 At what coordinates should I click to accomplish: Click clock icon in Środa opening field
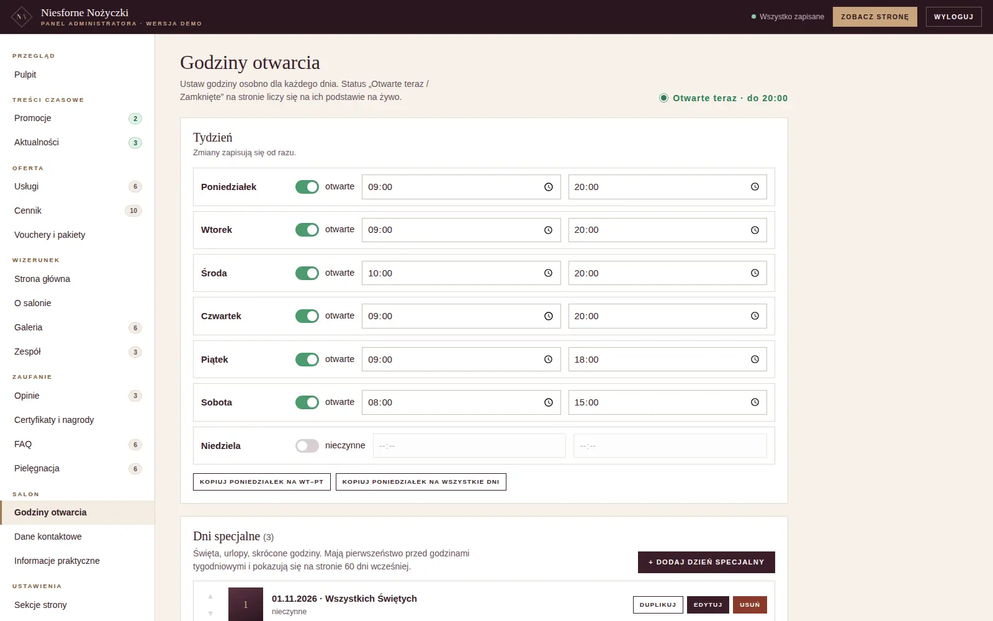coord(549,273)
